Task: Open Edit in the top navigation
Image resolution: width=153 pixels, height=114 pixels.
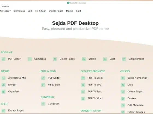Action: (30, 11)
